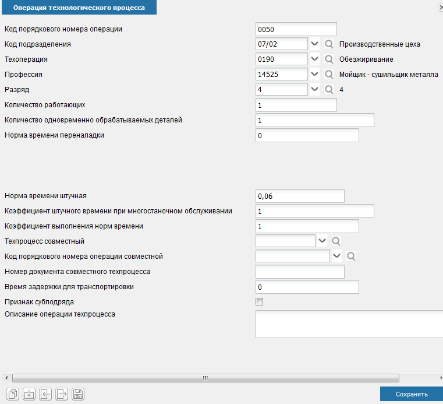Focus the Профессия field with 14525
Screen dimensions: 443x404
(282, 74)
